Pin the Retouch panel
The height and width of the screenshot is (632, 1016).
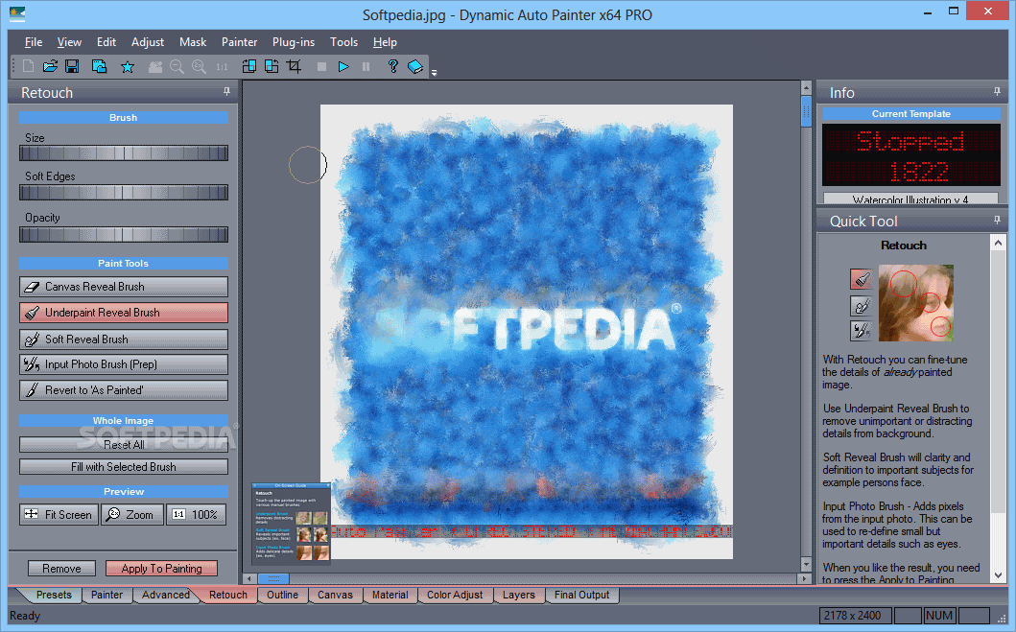[x=226, y=92]
